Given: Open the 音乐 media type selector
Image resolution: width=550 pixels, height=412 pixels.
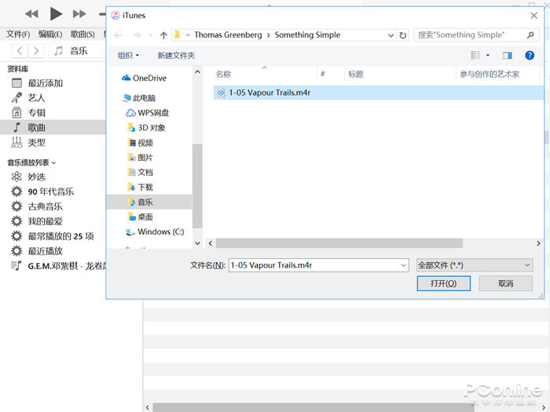Looking at the screenshot, I should tap(77, 51).
